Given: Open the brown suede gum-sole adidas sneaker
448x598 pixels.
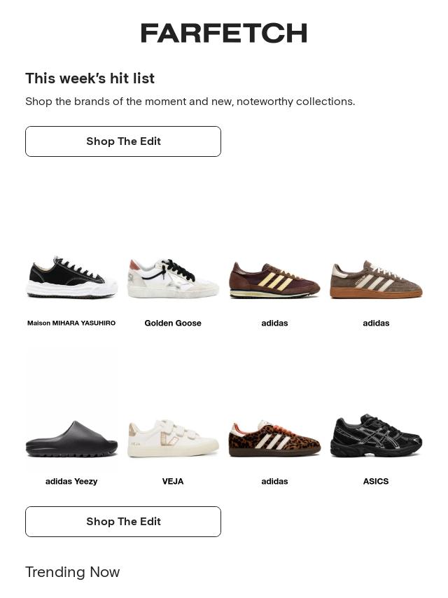Looking at the screenshot, I should coord(376,279).
